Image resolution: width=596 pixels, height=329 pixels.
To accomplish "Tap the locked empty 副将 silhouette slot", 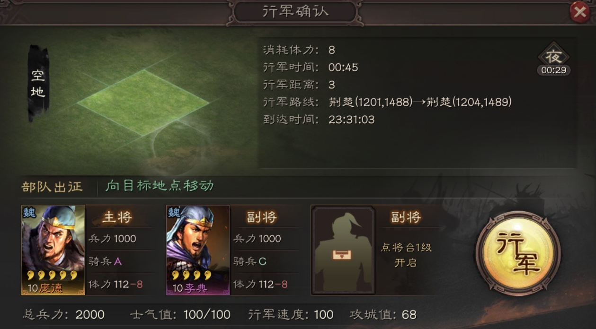I will pyautogui.click(x=343, y=250).
